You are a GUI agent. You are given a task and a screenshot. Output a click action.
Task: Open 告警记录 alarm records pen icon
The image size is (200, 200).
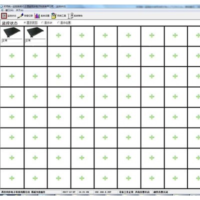[20, 15]
